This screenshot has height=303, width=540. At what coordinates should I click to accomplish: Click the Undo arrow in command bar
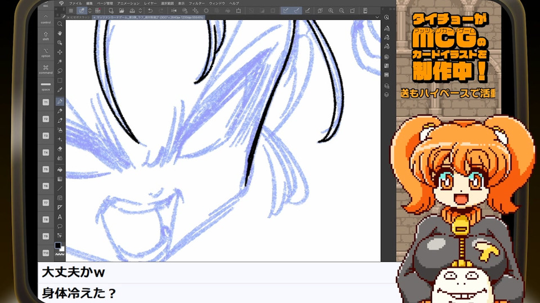(x=150, y=11)
